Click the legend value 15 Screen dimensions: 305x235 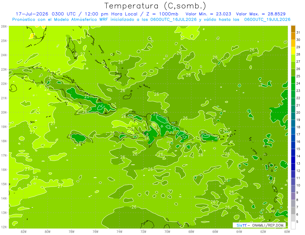(x=298, y=149)
